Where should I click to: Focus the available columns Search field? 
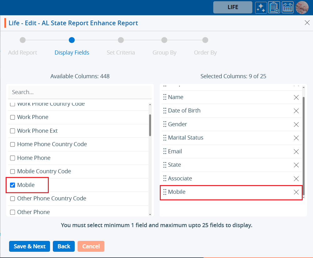point(80,92)
